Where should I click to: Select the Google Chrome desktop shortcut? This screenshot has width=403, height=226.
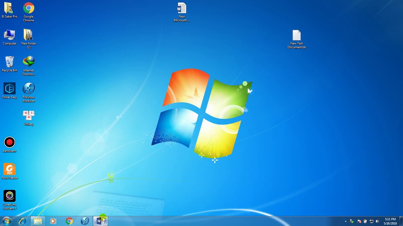pos(28,12)
